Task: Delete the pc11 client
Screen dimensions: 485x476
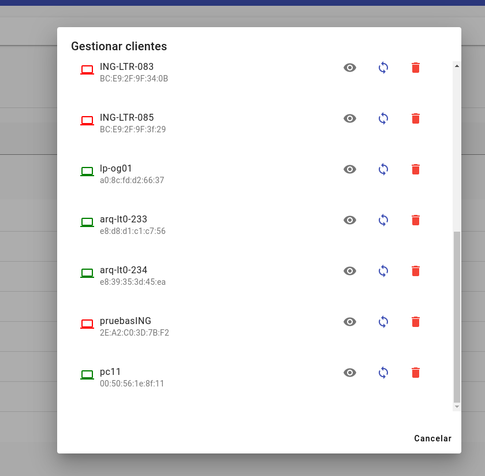Action: point(415,373)
